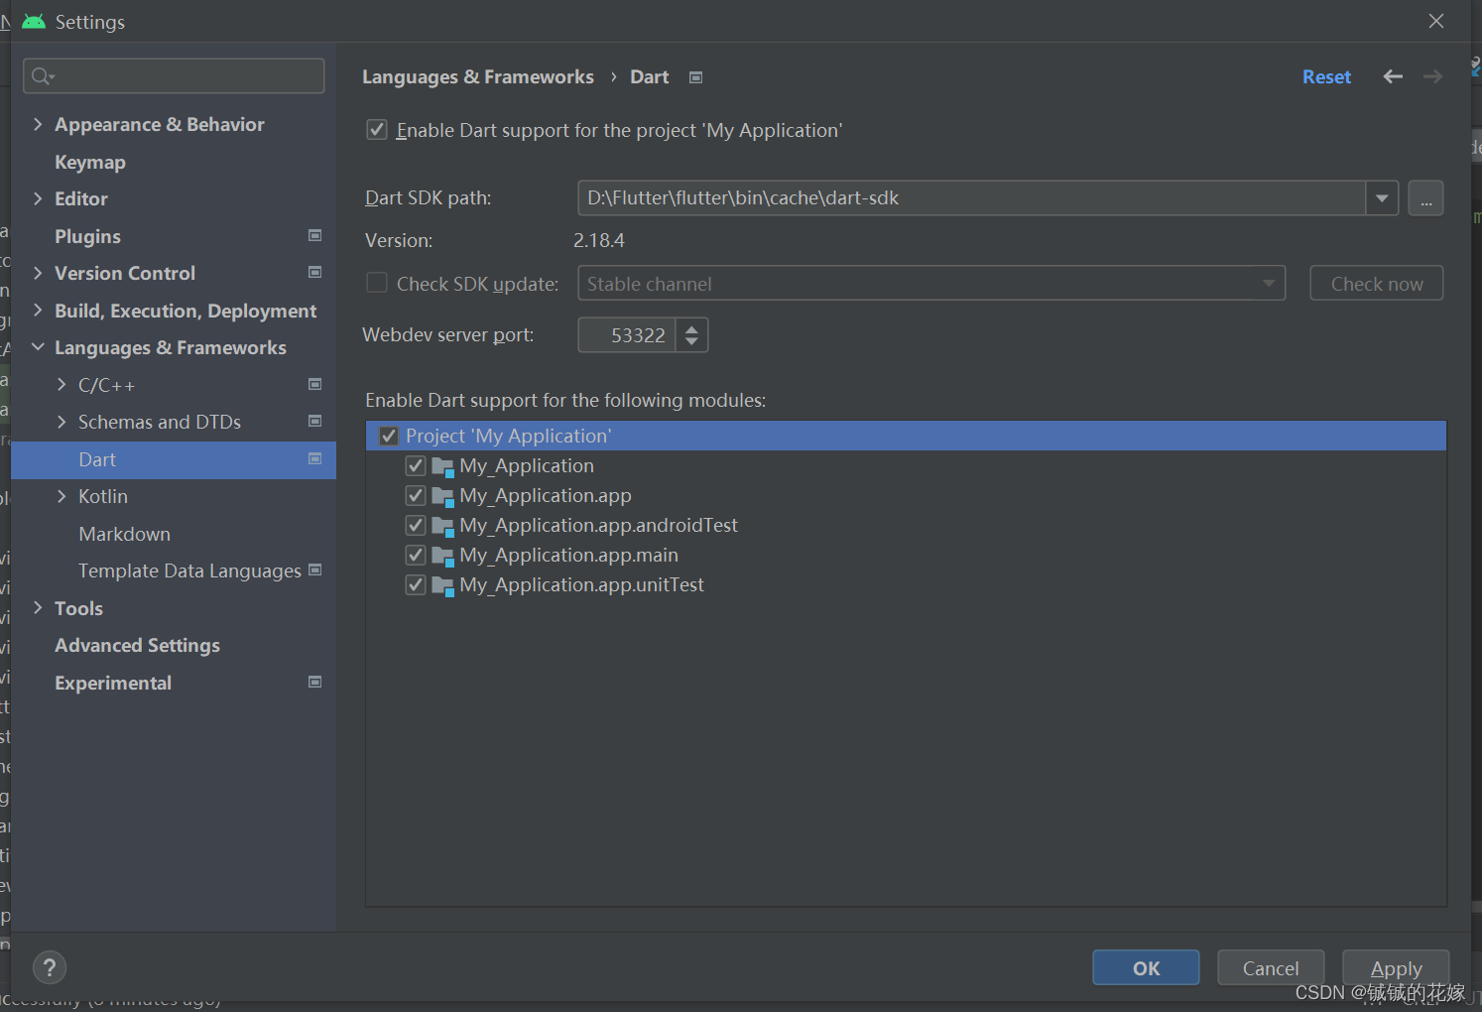Click the search magnifier icon in settings search
The image size is (1482, 1012).
click(x=43, y=76)
